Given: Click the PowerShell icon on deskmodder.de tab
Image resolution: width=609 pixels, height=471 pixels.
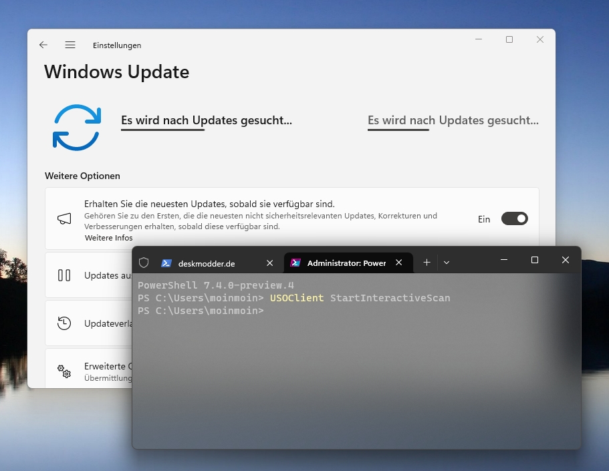Looking at the screenshot, I should [166, 263].
